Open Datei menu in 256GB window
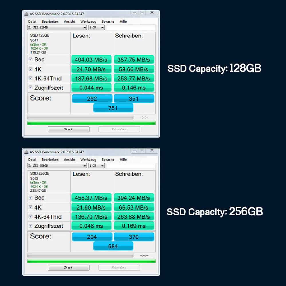This screenshot has height=286, width=286. point(32,159)
